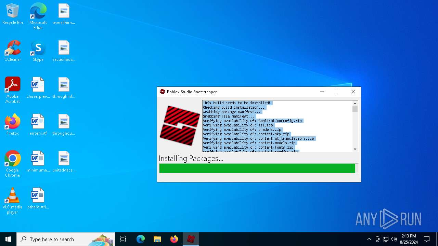The height and width of the screenshot is (246, 438).
Task: Select the sectionbos image file on the desktop
Action: tap(64, 51)
